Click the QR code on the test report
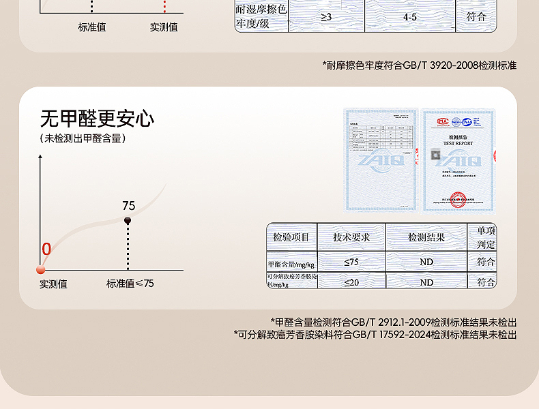The height and width of the screenshot is (409, 539). pos(436,155)
